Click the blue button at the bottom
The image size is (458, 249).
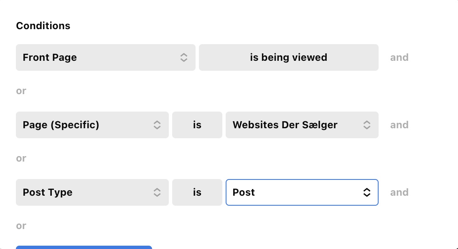[84, 247]
